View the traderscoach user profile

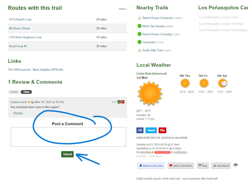(19, 102)
